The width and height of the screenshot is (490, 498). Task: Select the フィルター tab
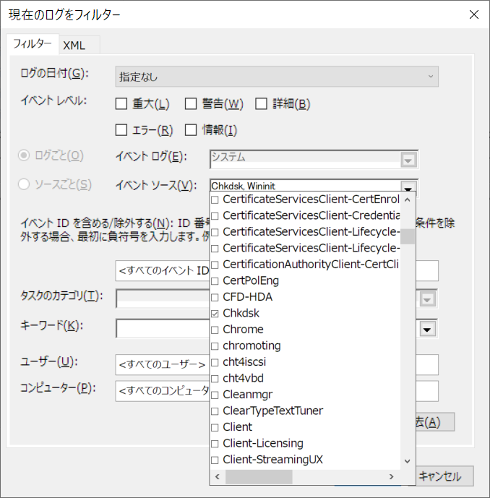[32, 44]
